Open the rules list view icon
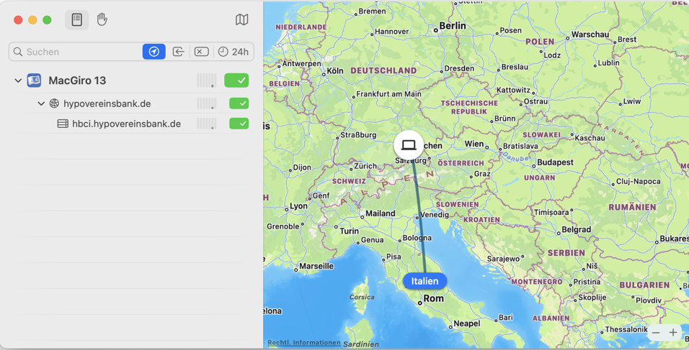Image resolution: width=689 pixels, height=350 pixels. pos(77,19)
